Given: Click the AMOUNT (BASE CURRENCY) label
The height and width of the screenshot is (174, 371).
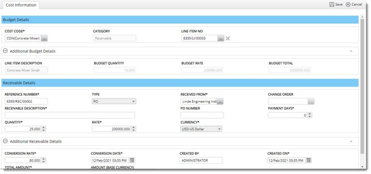Looking at the screenshot, I should pos(112,167).
